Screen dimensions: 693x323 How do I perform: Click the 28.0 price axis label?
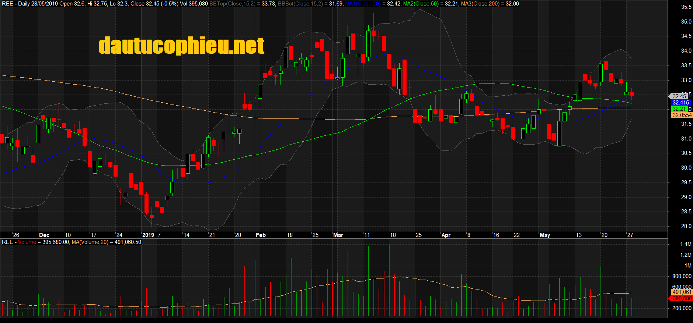tap(686, 226)
